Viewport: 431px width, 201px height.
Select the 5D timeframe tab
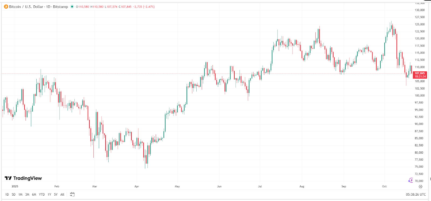pos(13,194)
